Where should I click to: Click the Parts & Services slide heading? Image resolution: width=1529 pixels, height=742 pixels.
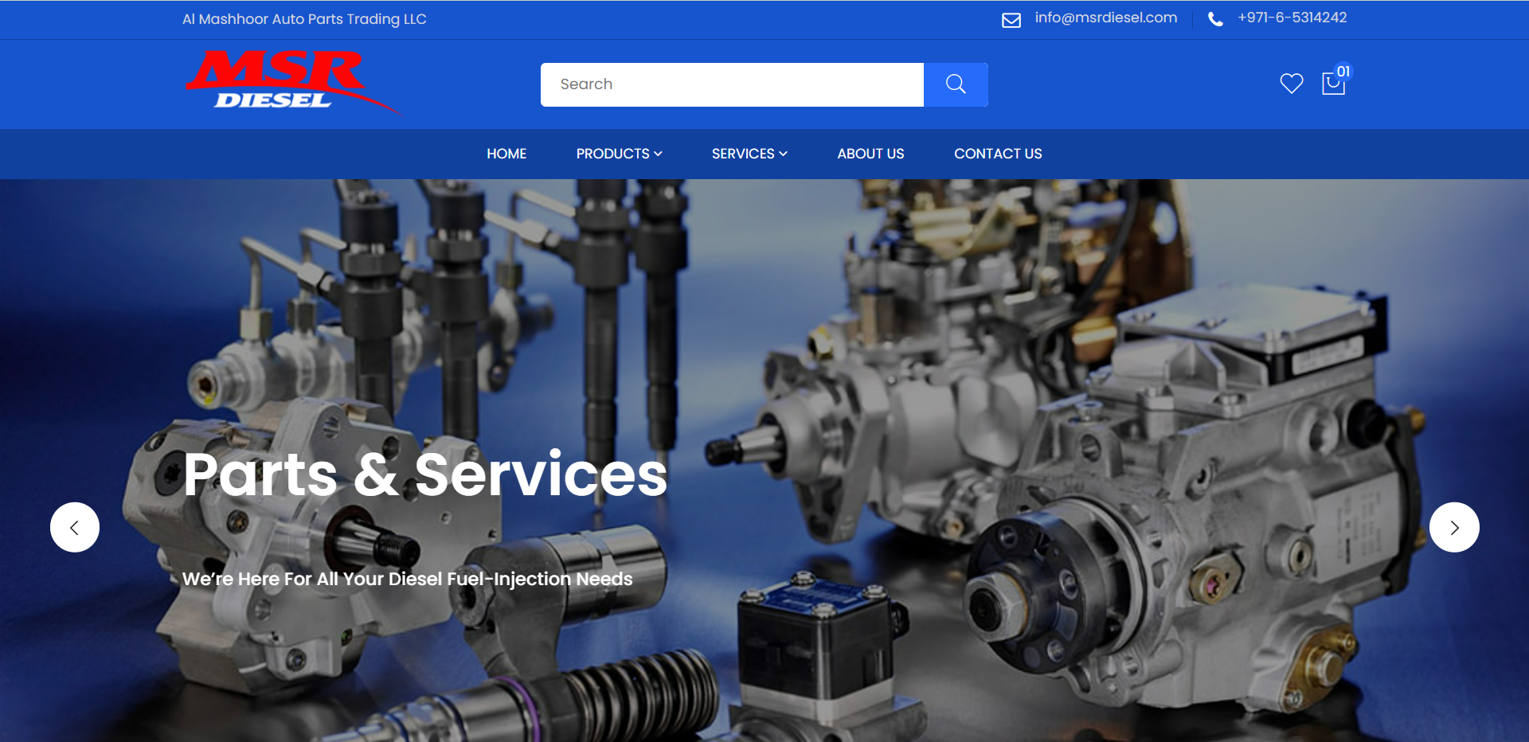(x=425, y=474)
